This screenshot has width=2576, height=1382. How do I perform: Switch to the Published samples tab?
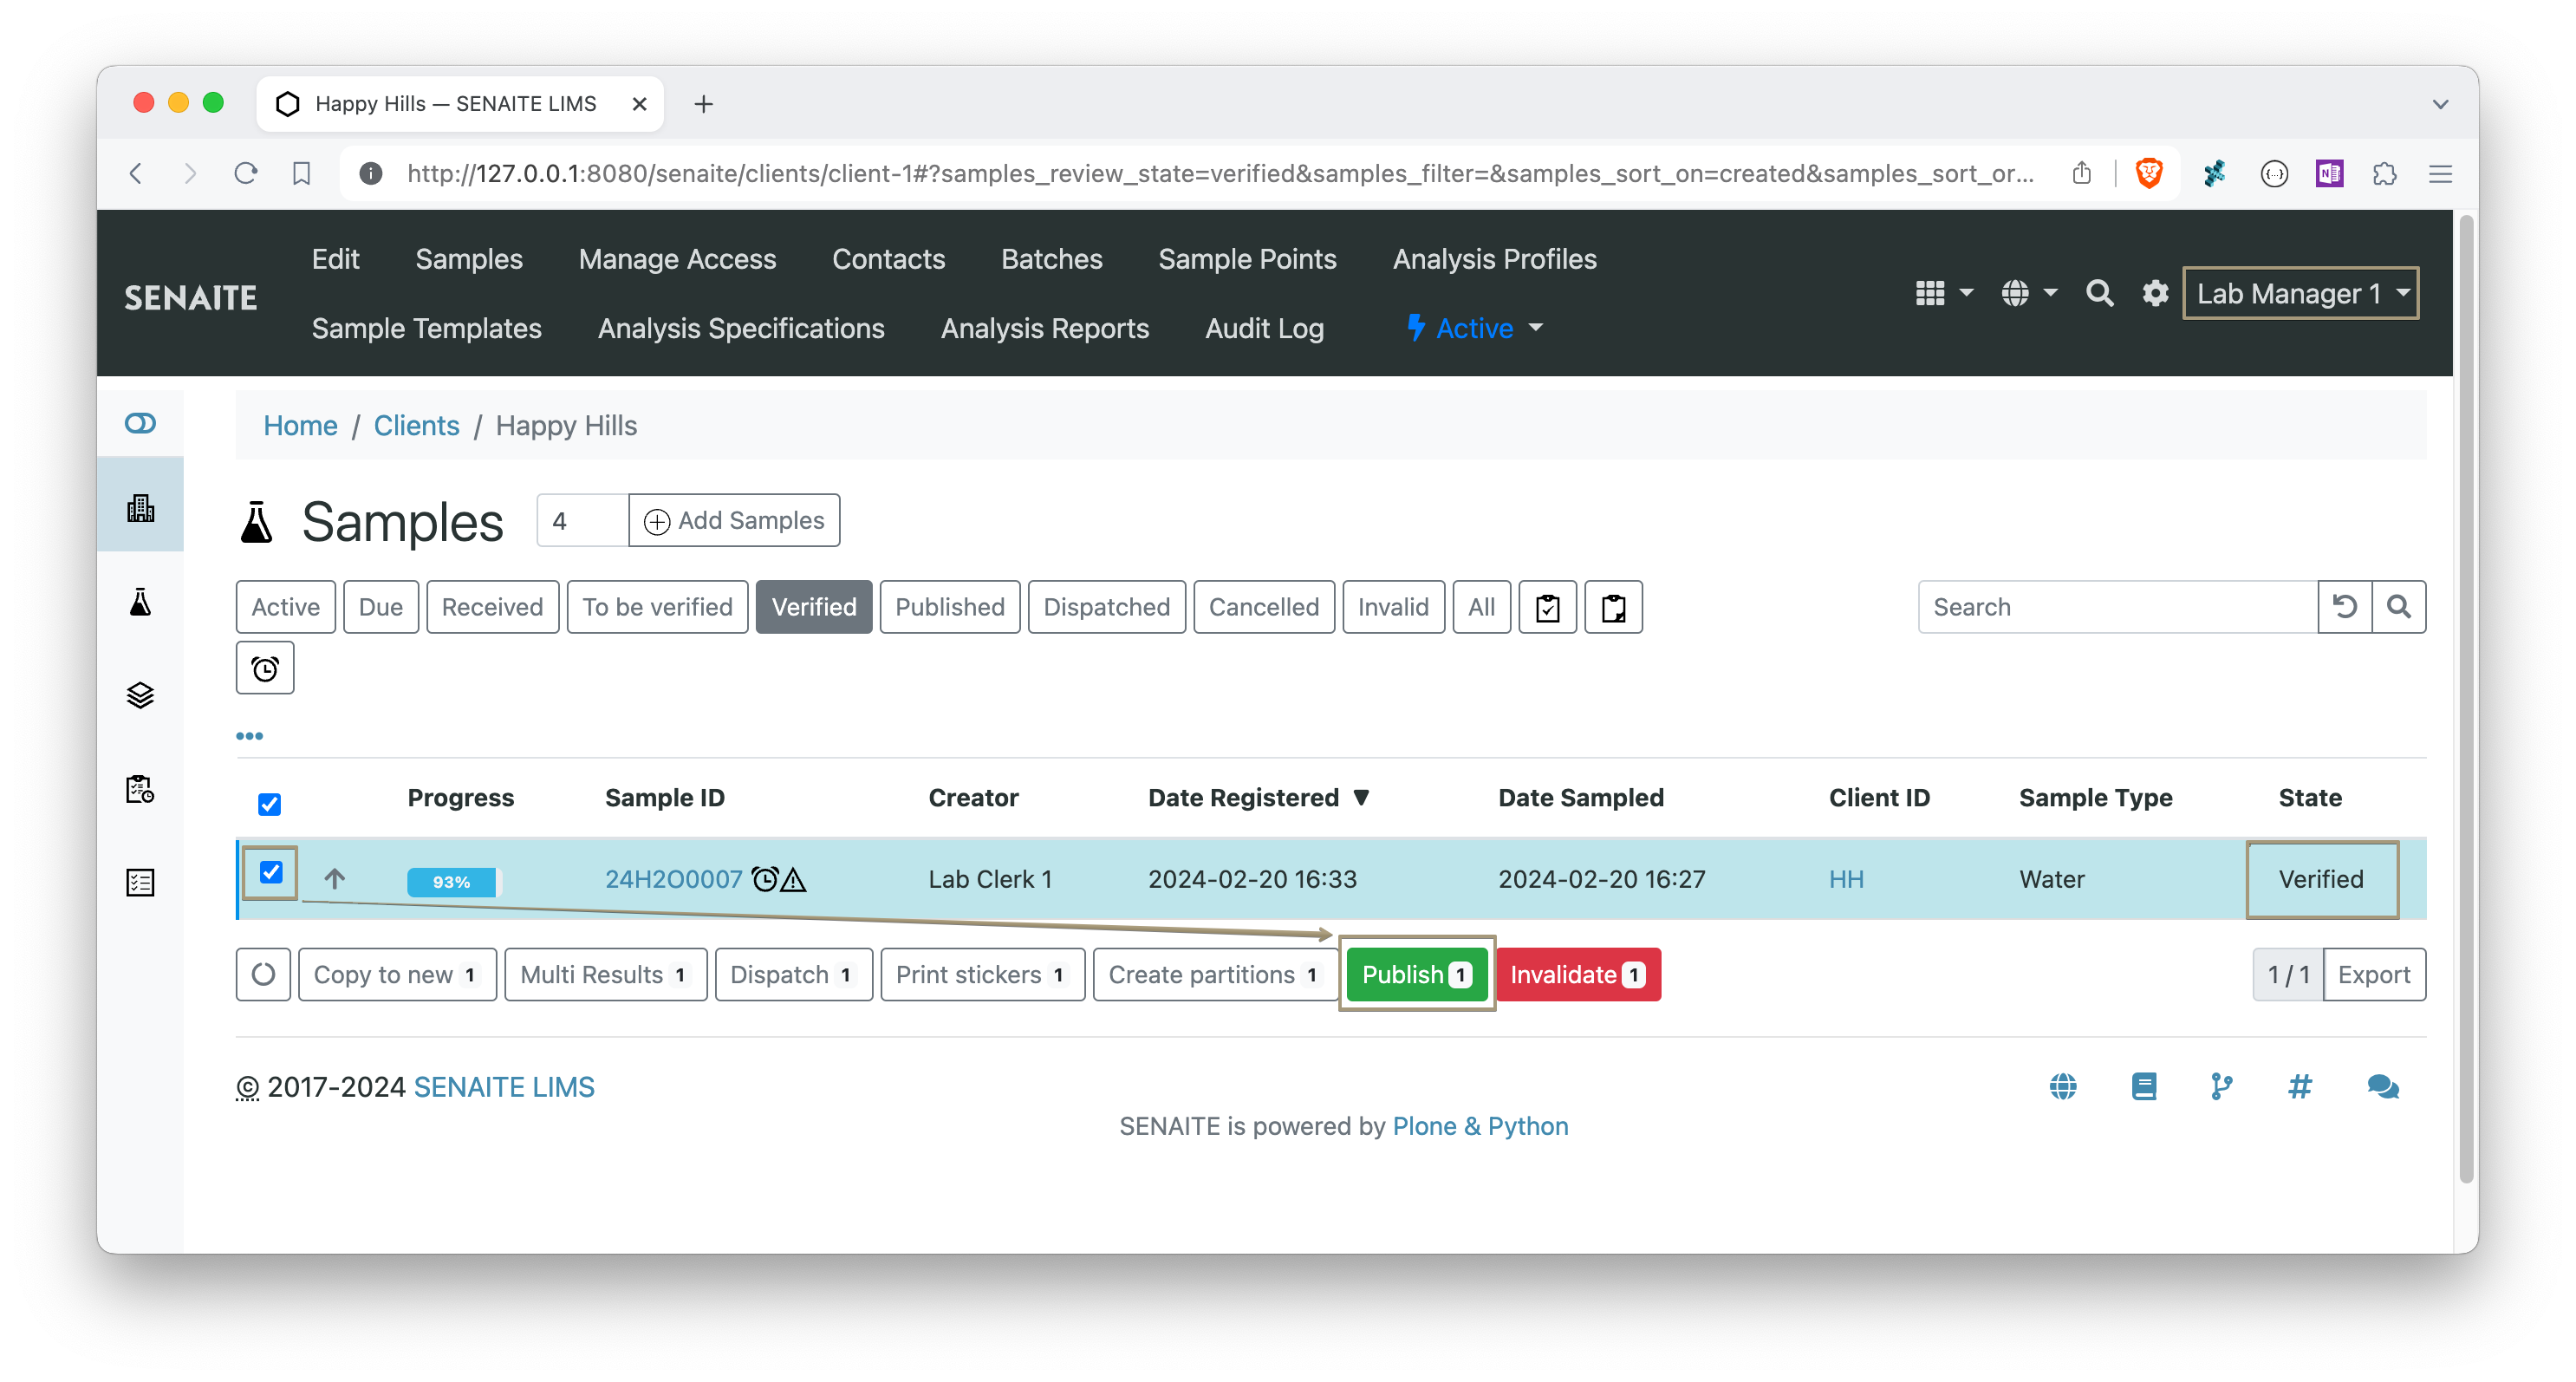coord(949,606)
